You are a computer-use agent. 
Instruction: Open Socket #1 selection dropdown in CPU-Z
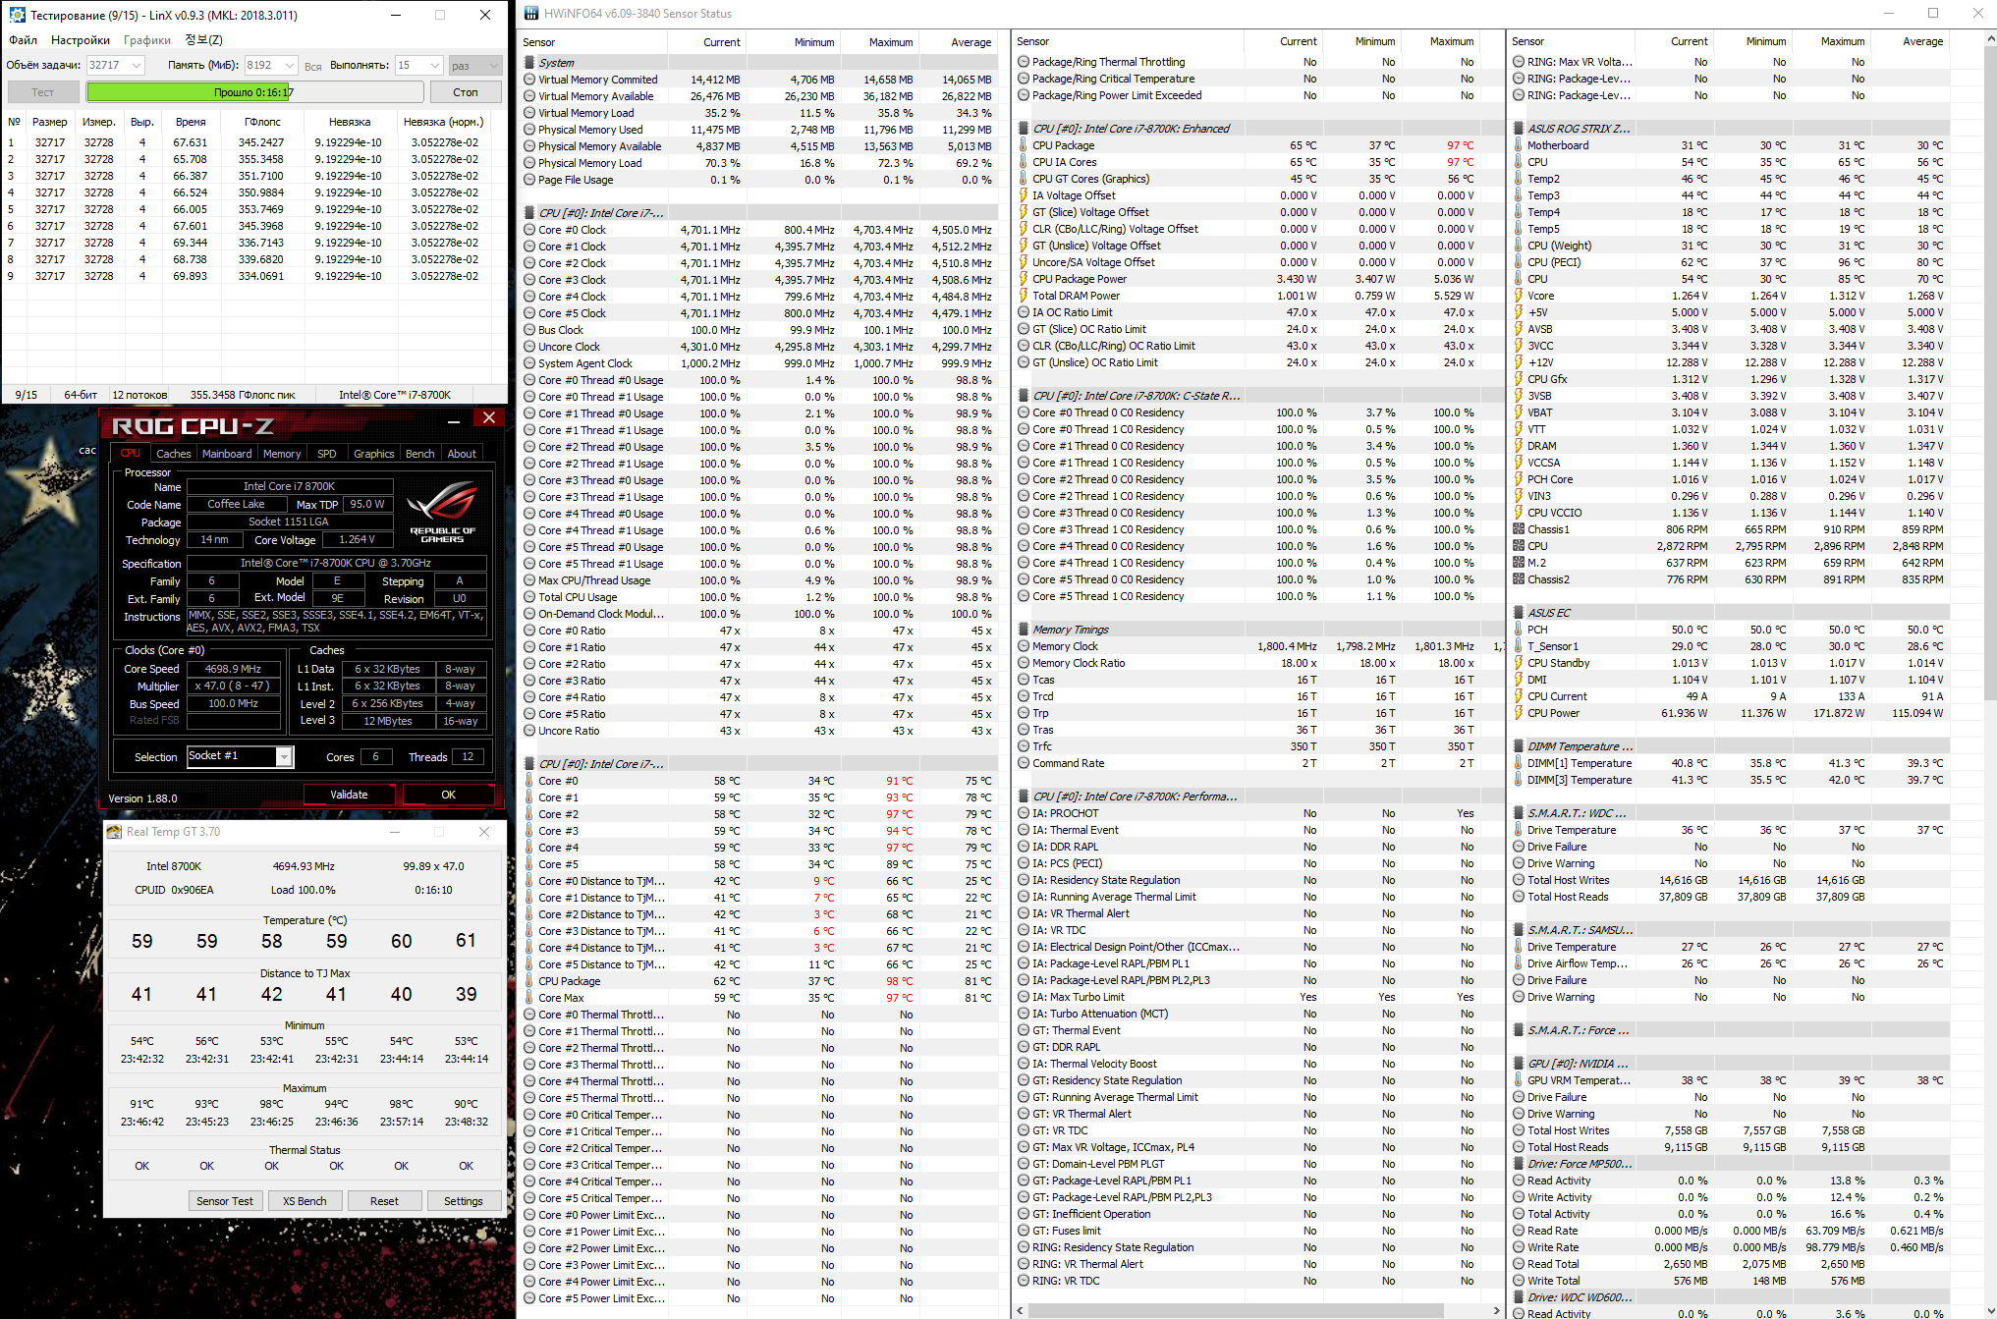pyautogui.click(x=284, y=756)
